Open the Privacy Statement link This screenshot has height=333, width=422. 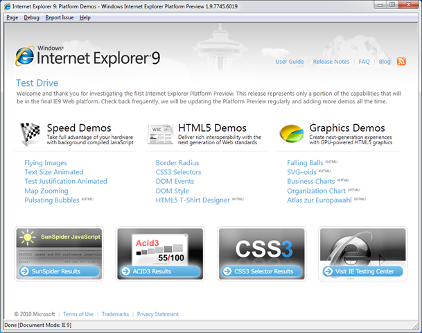[158, 314]
